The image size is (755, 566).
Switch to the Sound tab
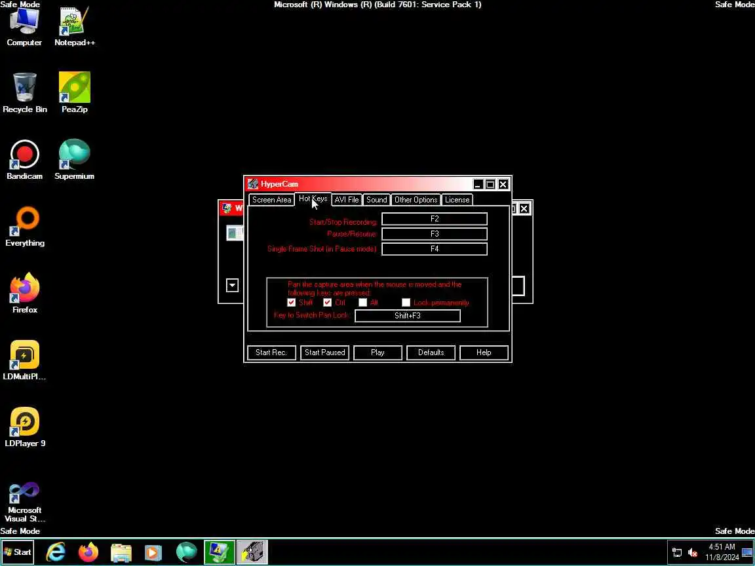[377, 200]
